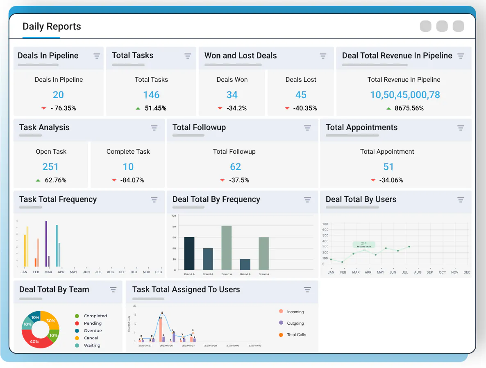Click the tall purple bar in Task Total Frequency
This screenshot has height=368, width=486.
(x=46, y=244)
